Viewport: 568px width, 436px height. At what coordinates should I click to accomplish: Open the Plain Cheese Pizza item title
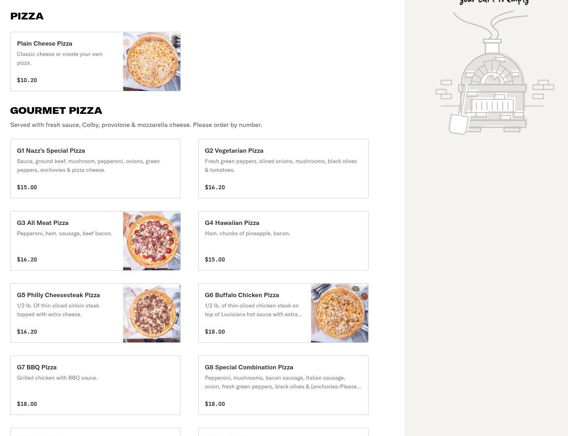pos(44,43)
